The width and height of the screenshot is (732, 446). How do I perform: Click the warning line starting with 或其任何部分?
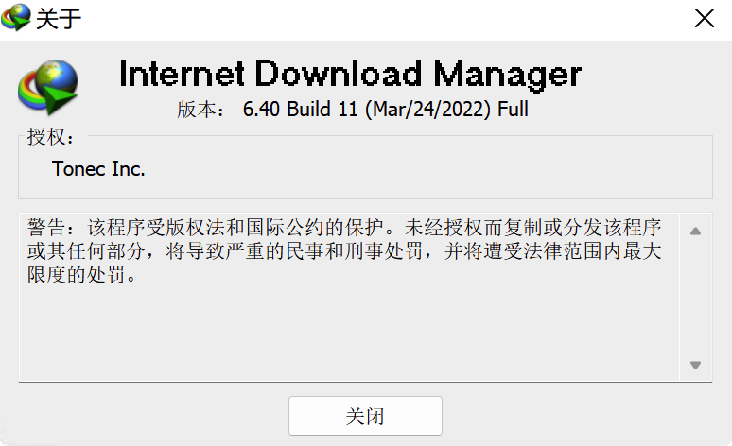click(344, 251)
